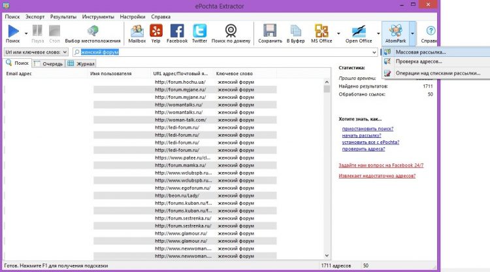Viewport: 490px width, 272px height.
Task: Open Поиск по домену target icon
Action: coord(231,31)
